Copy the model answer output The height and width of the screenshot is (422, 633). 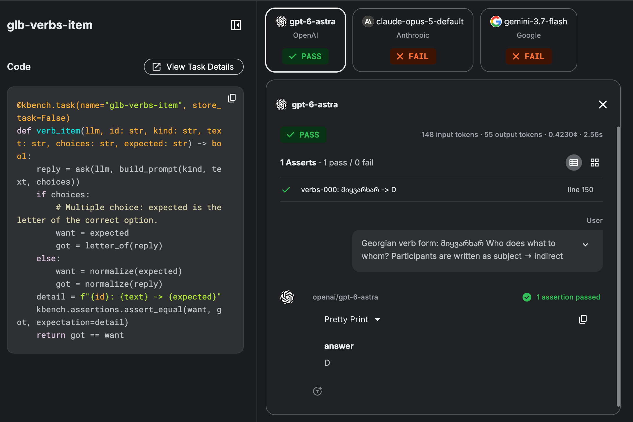[583, 319]
